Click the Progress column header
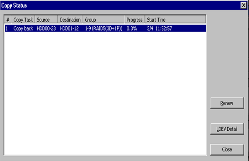Screen dimensions: 249x161 [135, 20]
